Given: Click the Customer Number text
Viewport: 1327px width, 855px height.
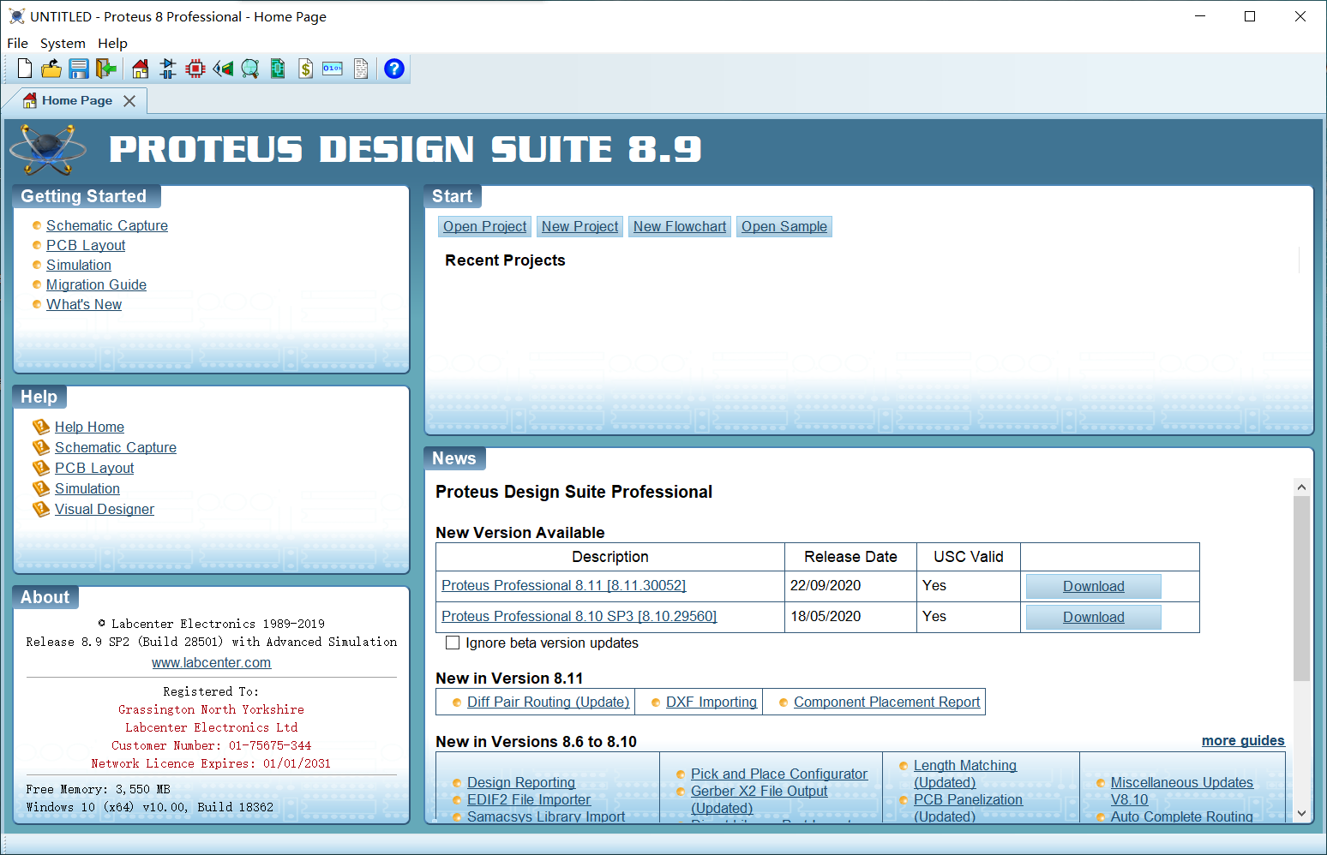Looking at the screenshot, I should tap(211, 745).
